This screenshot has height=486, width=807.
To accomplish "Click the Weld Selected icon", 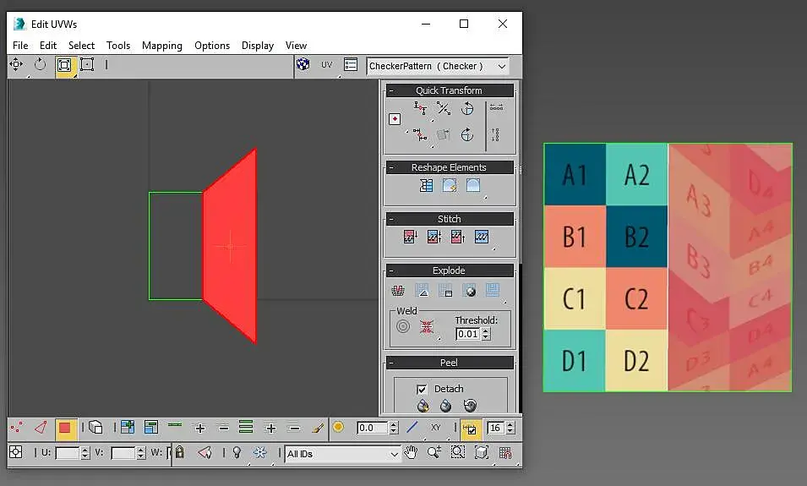I will [x=427, y=326].
